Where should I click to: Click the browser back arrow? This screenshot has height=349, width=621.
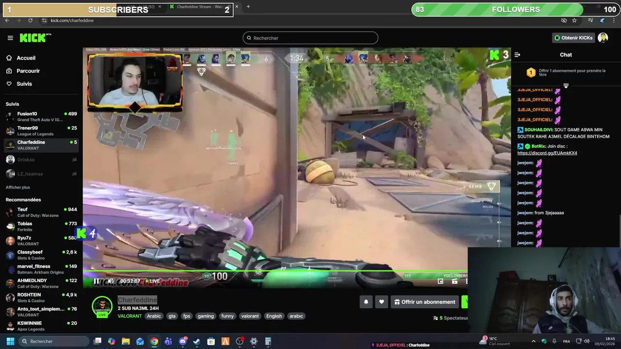pos(7,20)
